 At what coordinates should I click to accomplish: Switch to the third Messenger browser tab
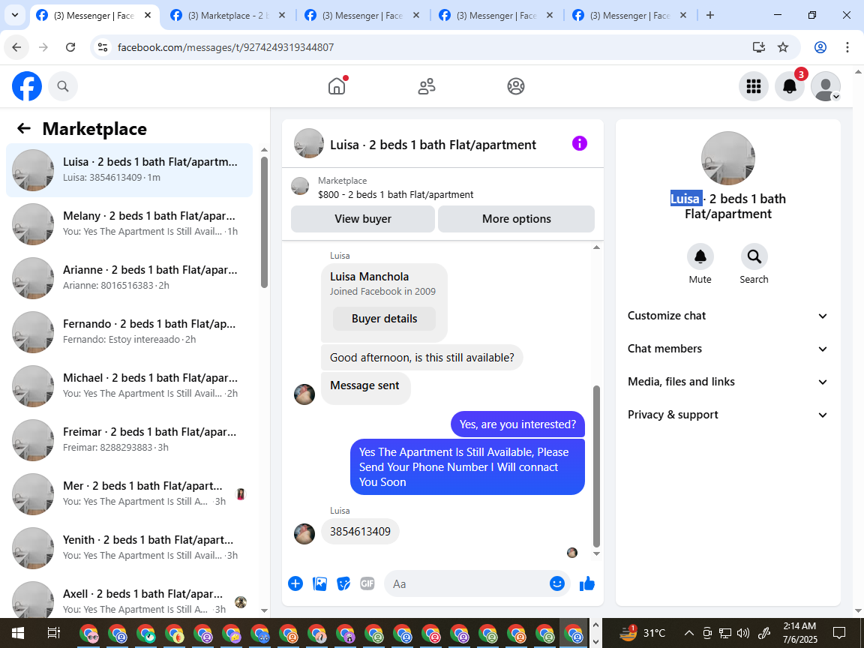pyautogui.click(x=362, y=16)
